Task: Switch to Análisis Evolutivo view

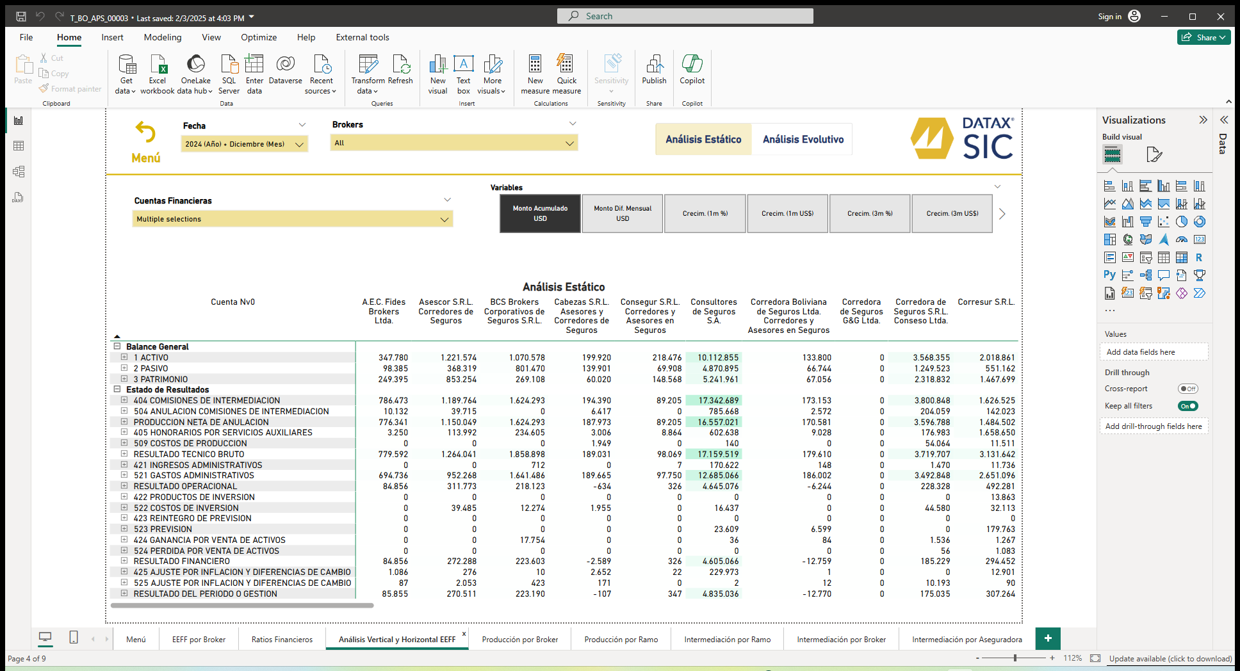Action: click(x=802, y=139)
